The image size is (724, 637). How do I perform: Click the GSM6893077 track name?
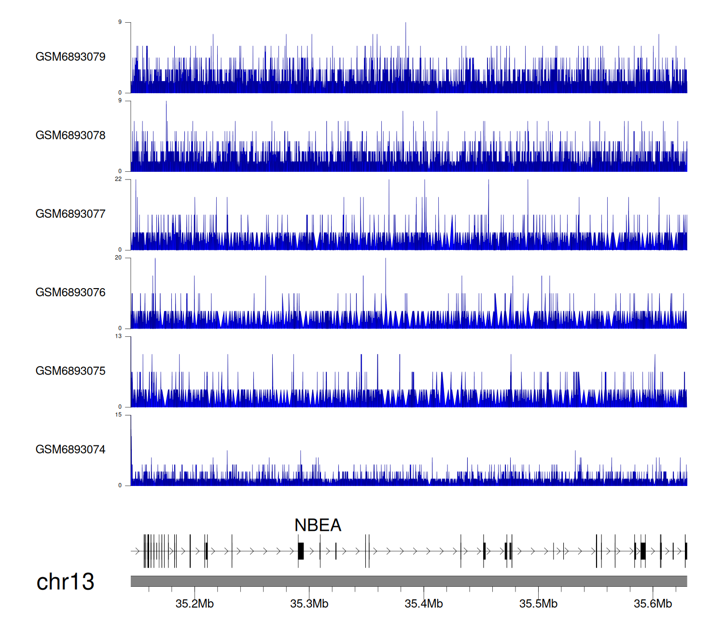[70, 214]
